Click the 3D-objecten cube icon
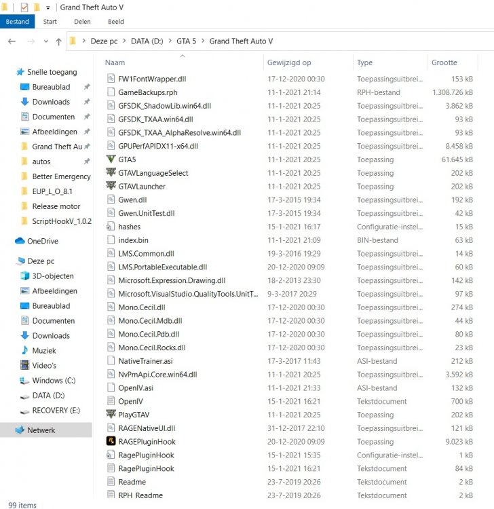Screen dimensions: 494x509 [x=24, y=276]
